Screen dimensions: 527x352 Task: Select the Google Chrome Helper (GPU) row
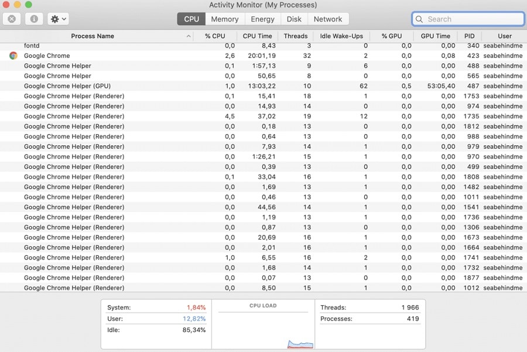pos(263,86)
